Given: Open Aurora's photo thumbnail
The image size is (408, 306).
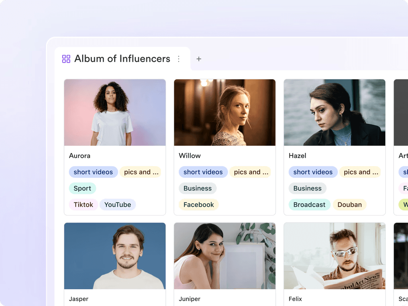Looking at the screenshot, I should [x=115, y=112].
